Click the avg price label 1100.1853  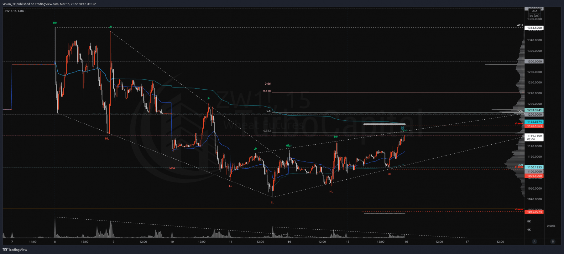(x=534, y=167)
